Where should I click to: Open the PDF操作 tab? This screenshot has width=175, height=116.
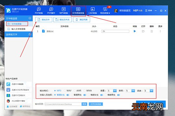(51, 11)
